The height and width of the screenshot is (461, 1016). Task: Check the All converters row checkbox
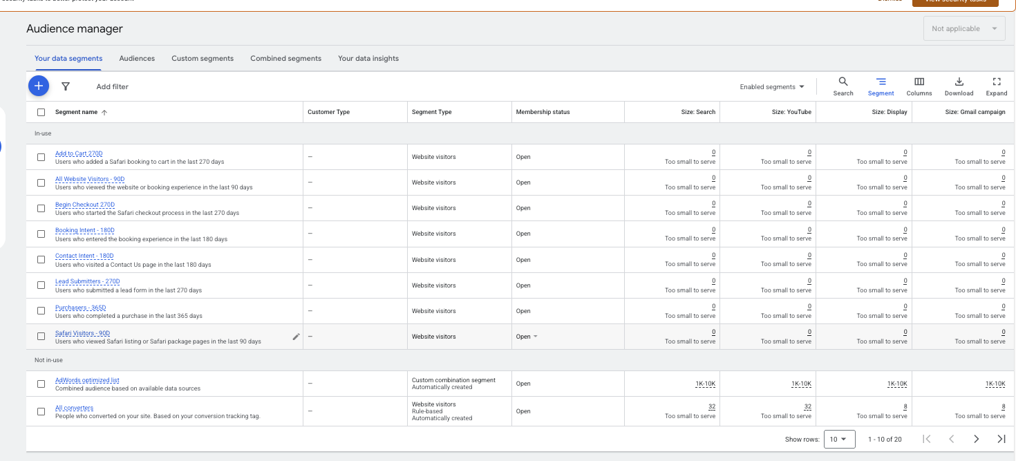coord(41,411)
